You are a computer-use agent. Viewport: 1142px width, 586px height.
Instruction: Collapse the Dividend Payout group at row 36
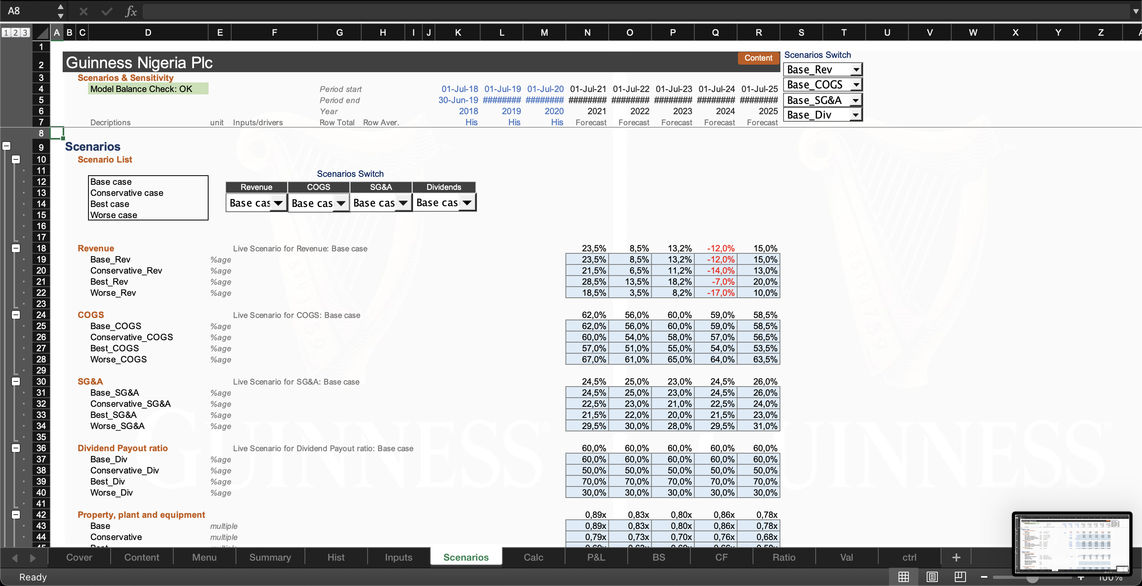coord(16,448)
